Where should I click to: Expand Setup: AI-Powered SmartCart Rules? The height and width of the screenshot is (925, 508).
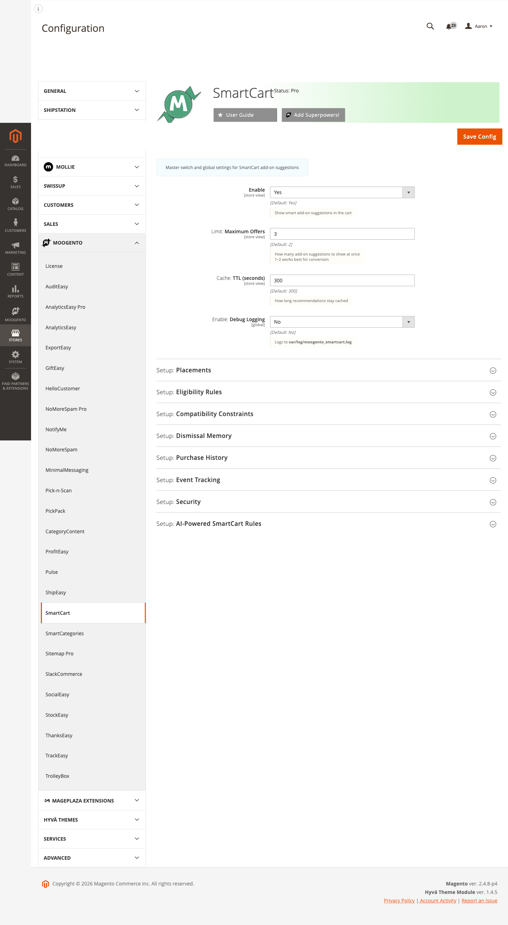tap(328, 524)
